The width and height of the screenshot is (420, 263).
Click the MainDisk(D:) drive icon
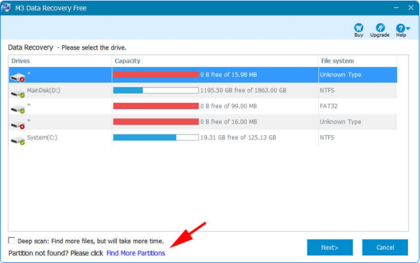pyautogui.click(x=17, y=93)
